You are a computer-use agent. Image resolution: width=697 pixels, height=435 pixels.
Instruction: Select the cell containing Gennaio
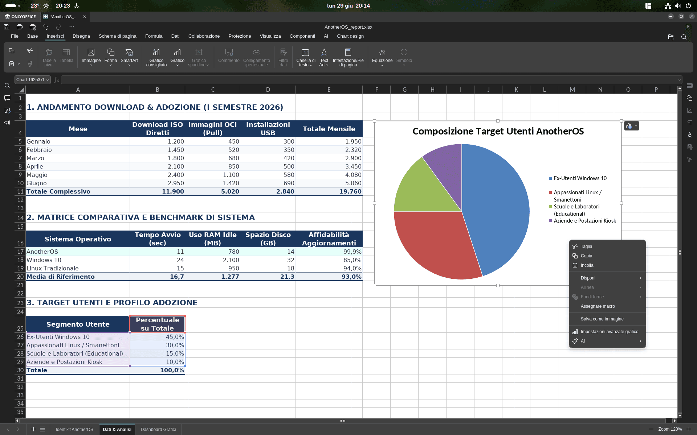click(78, 141)
